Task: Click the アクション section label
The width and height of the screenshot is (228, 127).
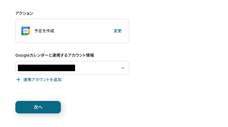Action: (x=24, y=13)
